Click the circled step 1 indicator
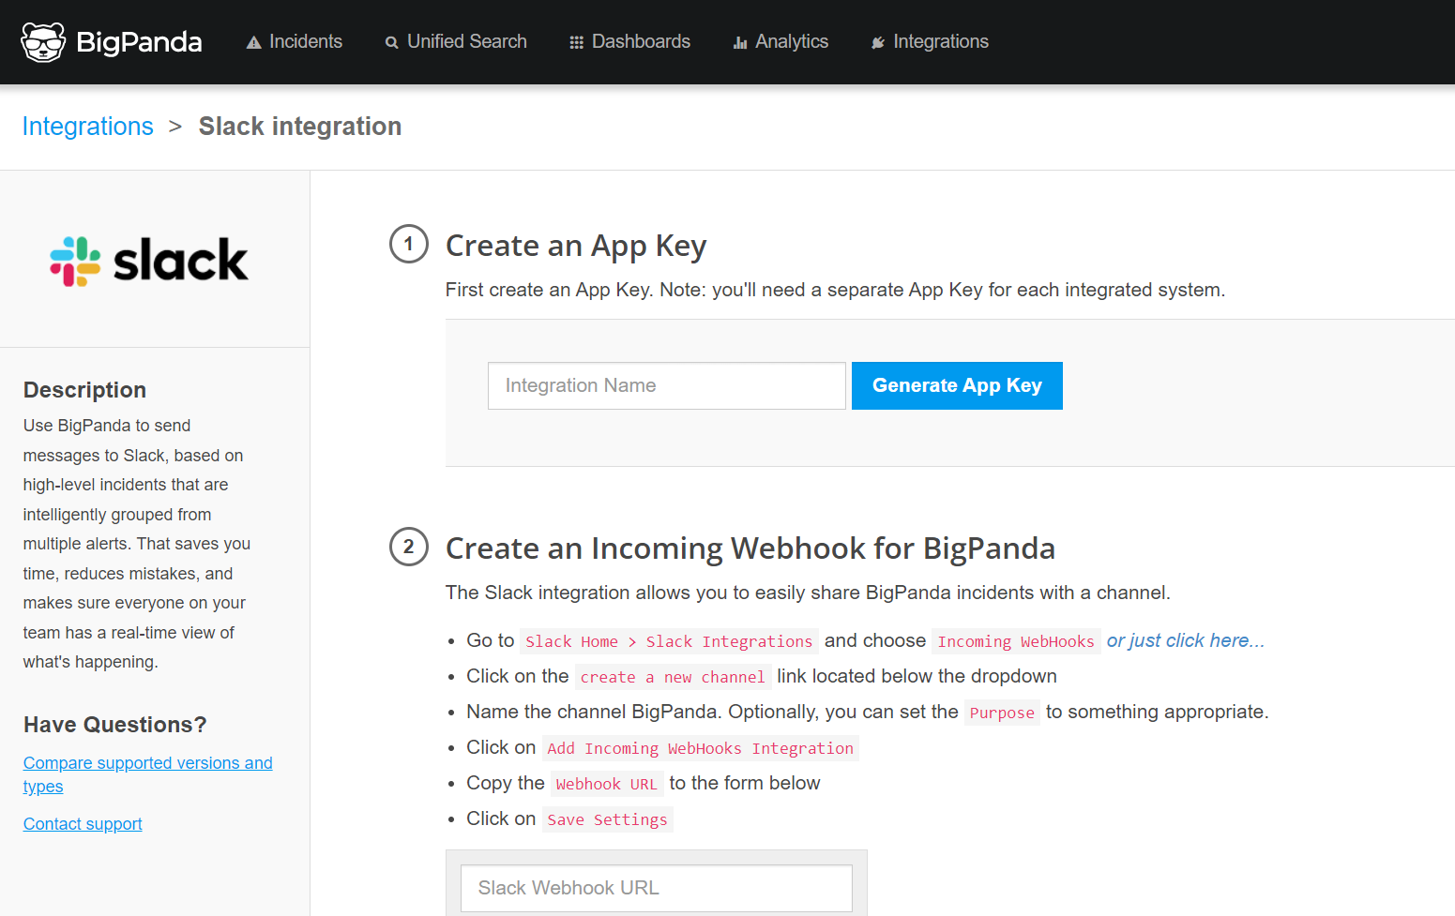This screenshot has height=916, width=1455. (x=408, y=244)
